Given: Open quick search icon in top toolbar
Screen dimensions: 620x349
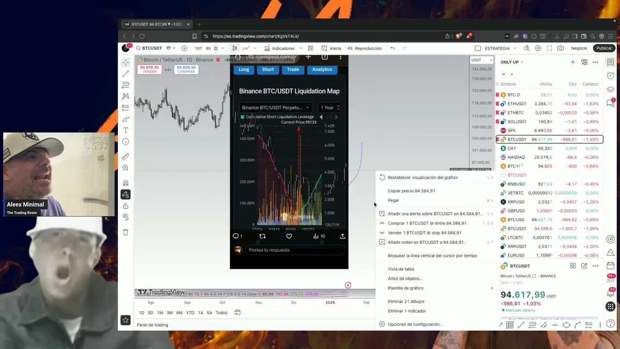Looking at the screenshot, I should (x=527, y=48).
